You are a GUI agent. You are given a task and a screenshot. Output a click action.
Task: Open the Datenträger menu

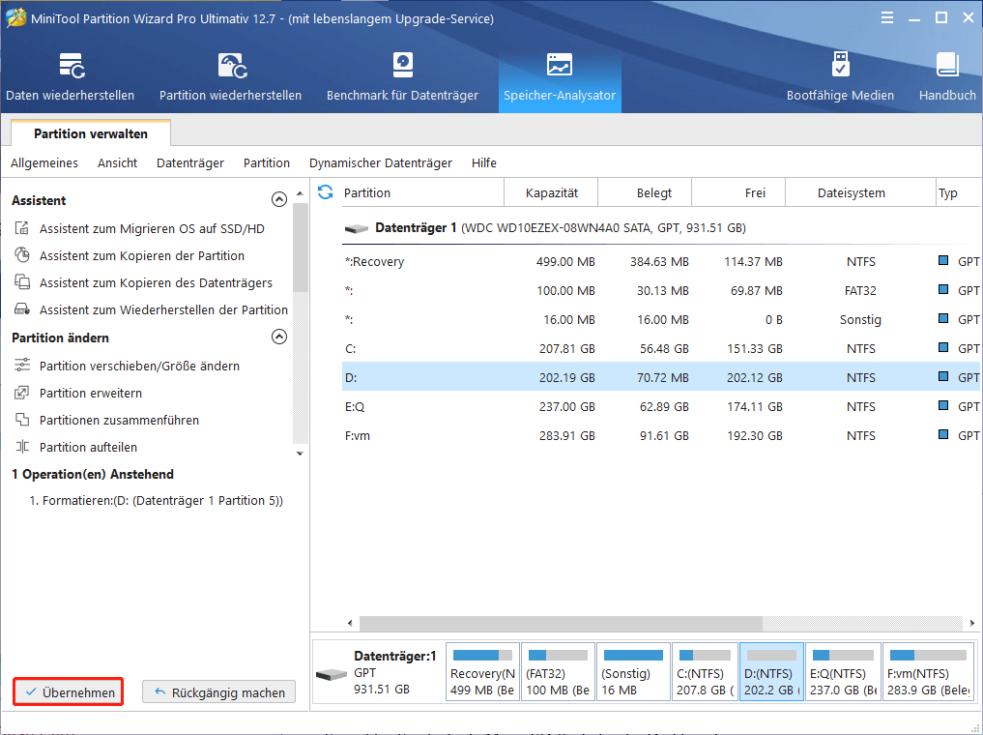[190, 163]
